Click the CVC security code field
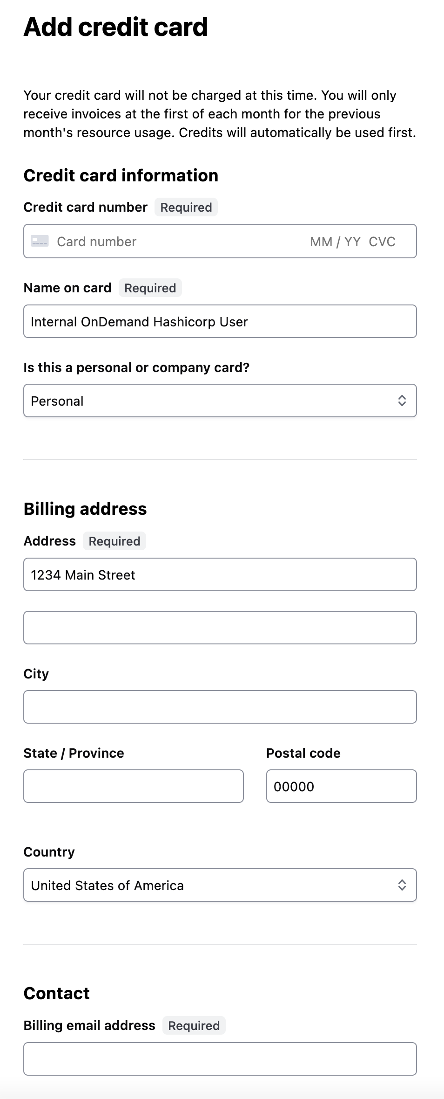Image resolution: width=444 pixels, height=1099 pixels. coord(382,242)
